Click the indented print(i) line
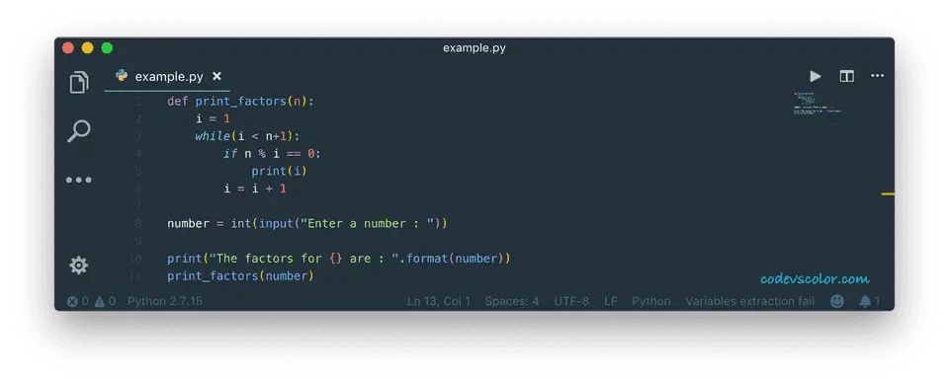The width and height of the screenshot is (949, 383). (x=280, y=172)
